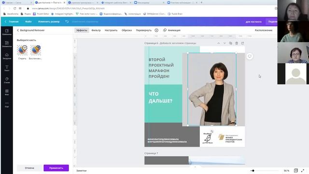The width and height of the screenshot is (309, 174).
Task: Click the design title 'для постинга'
Action: click(253, 22)
